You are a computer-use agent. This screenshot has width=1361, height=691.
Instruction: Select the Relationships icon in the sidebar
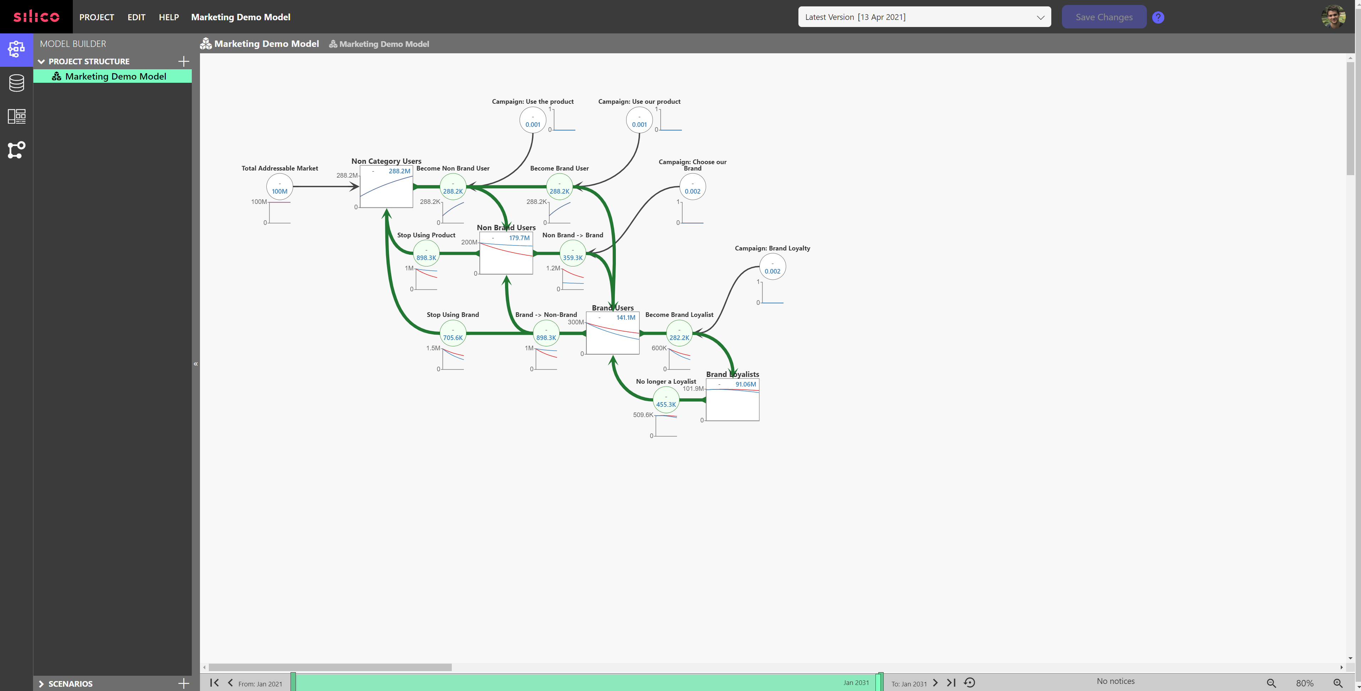(x=16, y=150)
